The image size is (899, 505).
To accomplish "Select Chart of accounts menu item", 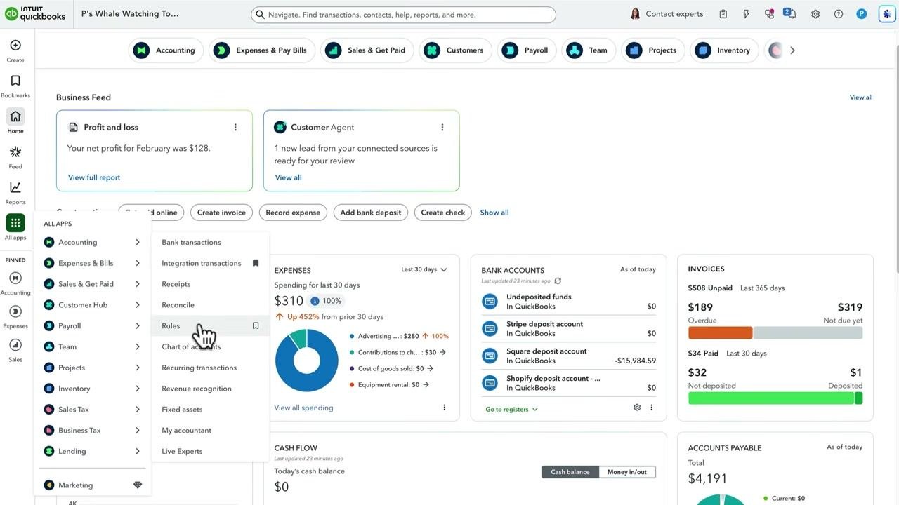I will point(191,346).
